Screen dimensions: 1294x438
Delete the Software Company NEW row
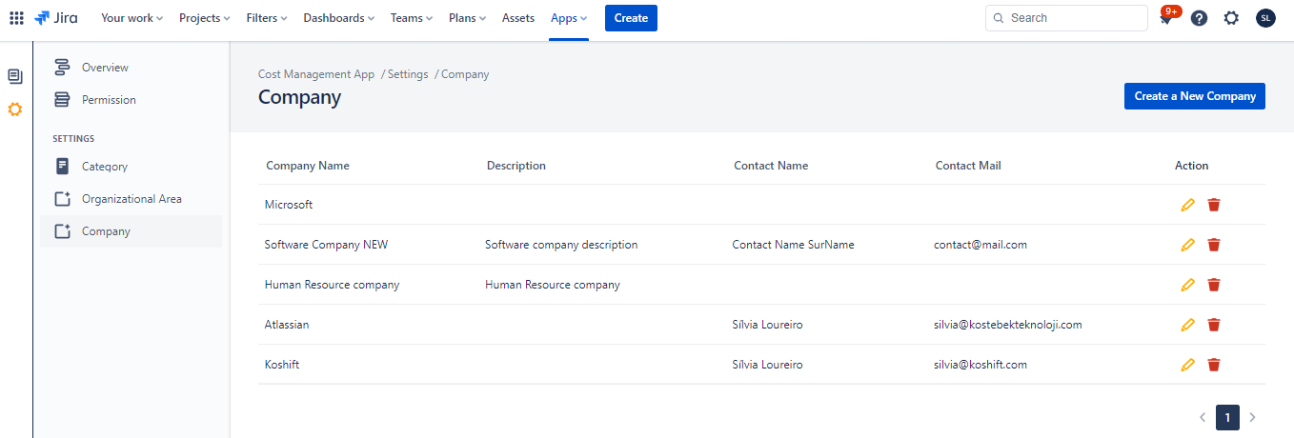(1214, 245)
